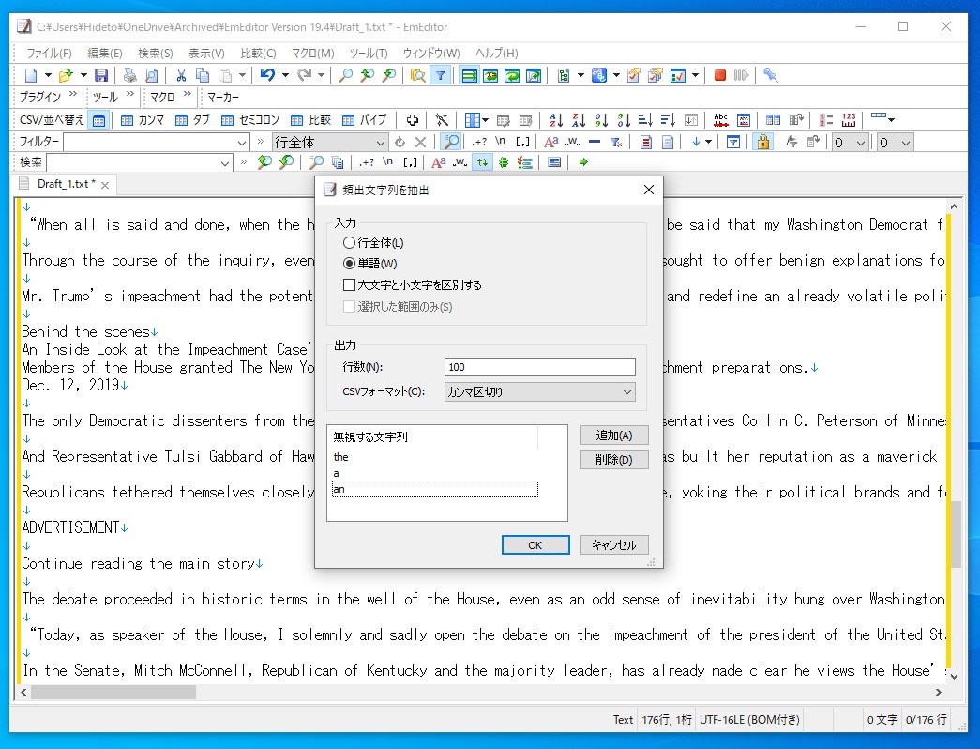Open the ヘルプ(H) menu
Screen dimensions: 980x749
(x=496, y=53)
